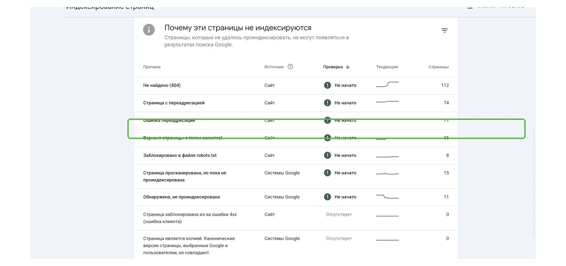Click the "Страницы" column header
The height and width of the screenshot is (266, 566).
point(439,67)
